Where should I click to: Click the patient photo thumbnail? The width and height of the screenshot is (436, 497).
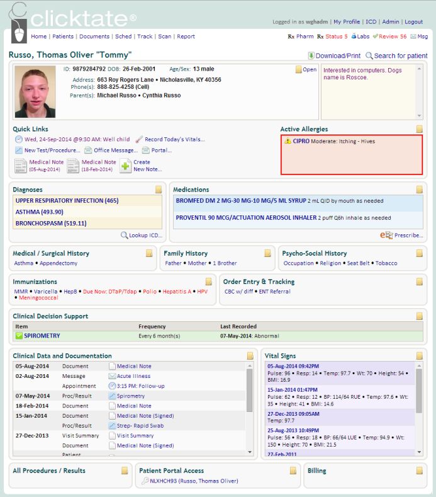pyautogui.click(x=35, y=91)
